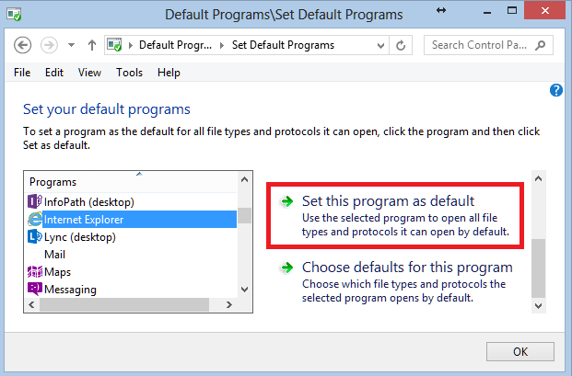Click the Lync program icon
The height and width of the screenshot is (376, 572).
point(35,236)
